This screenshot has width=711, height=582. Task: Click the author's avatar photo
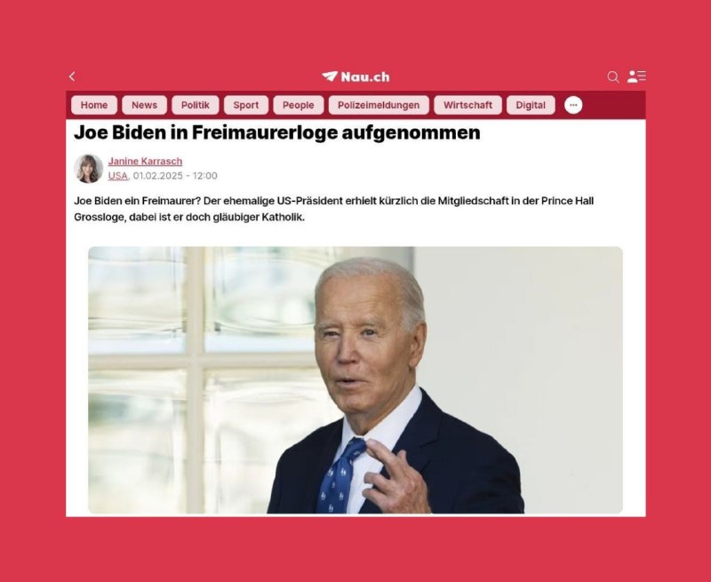pyautogui.click(x=88, y=169)
